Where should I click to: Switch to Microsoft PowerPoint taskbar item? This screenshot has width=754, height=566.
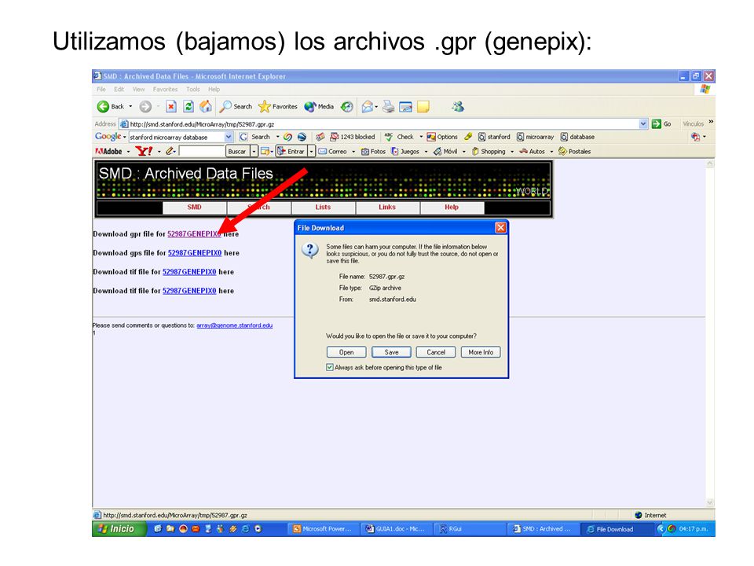pos(323,529)
